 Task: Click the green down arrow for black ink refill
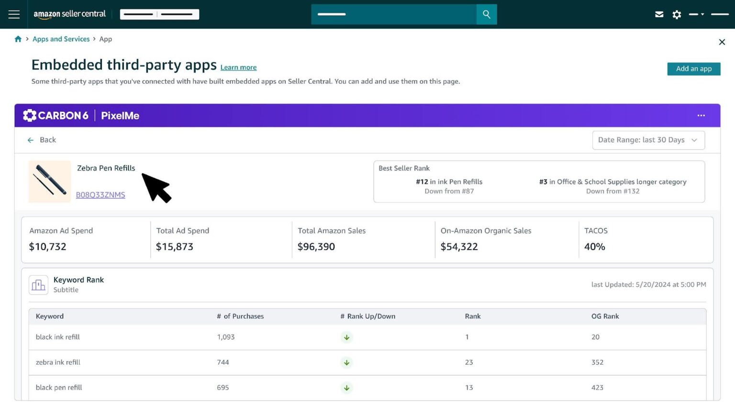(346, 337)
